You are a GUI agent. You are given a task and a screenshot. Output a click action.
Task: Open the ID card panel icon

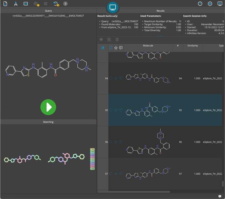(x=26, y=4)
